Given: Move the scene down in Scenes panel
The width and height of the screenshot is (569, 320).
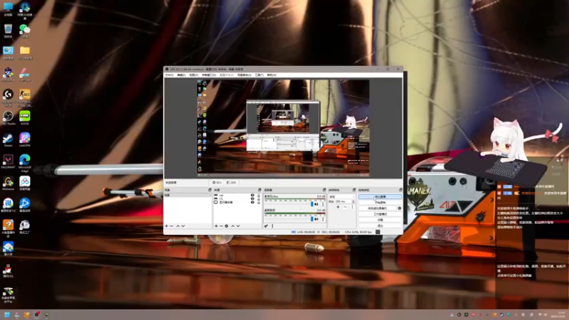Looking at the screenshot, I should (x=183, y=226).
